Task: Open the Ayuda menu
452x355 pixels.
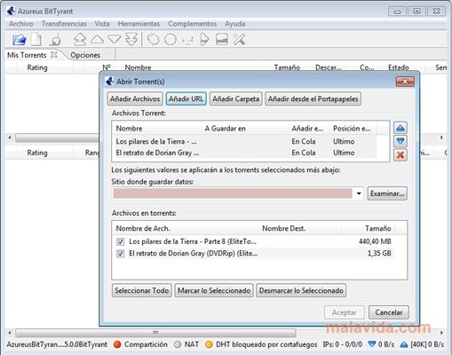Action: coord(234,24)
